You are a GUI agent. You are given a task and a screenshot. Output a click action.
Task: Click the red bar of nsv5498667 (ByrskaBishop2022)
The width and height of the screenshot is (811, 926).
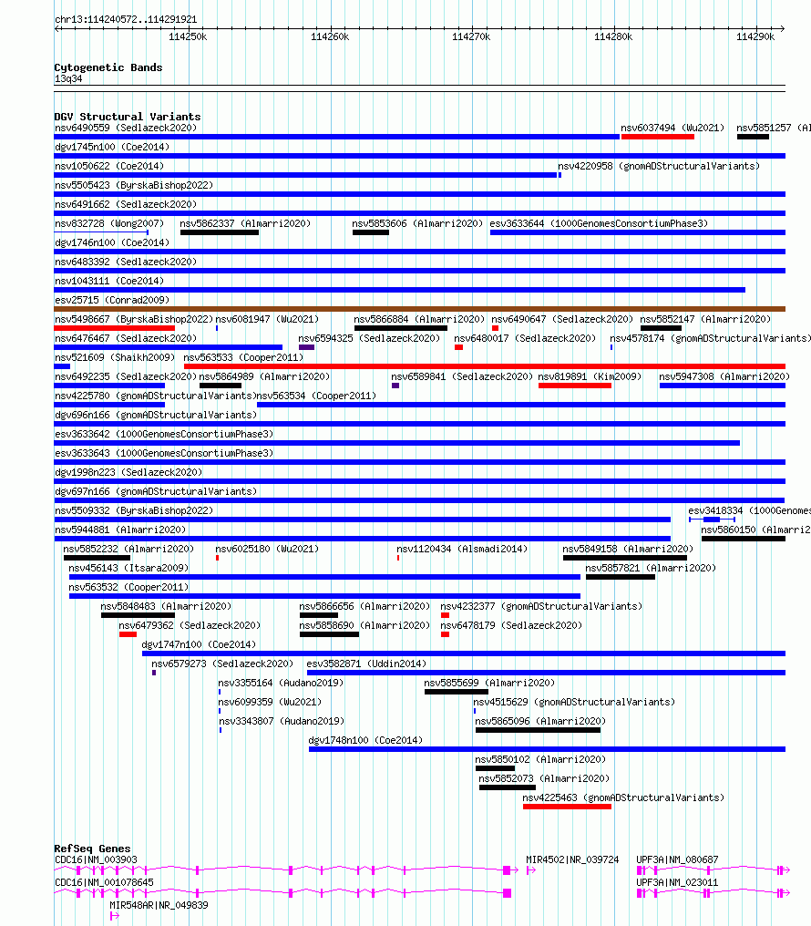coord(115,328)
